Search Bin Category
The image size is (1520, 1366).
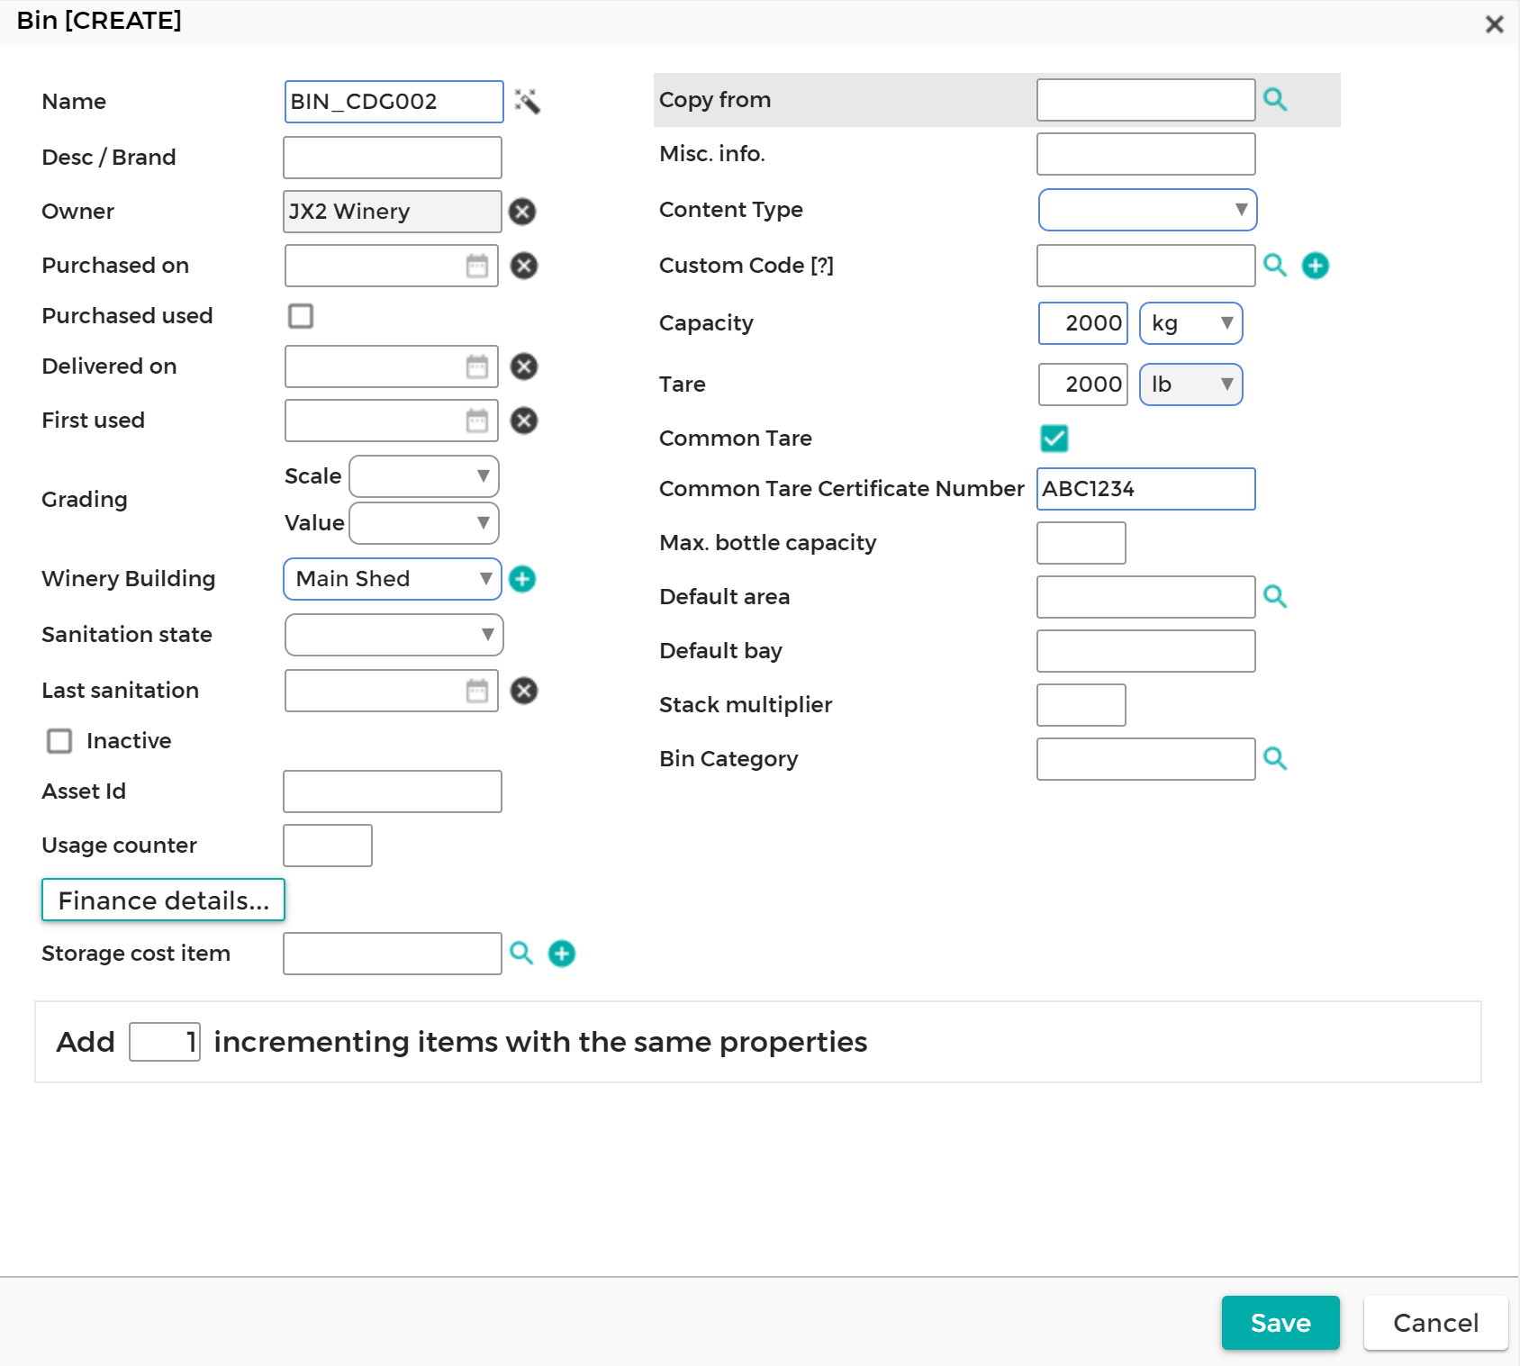tap(1275, 758)
